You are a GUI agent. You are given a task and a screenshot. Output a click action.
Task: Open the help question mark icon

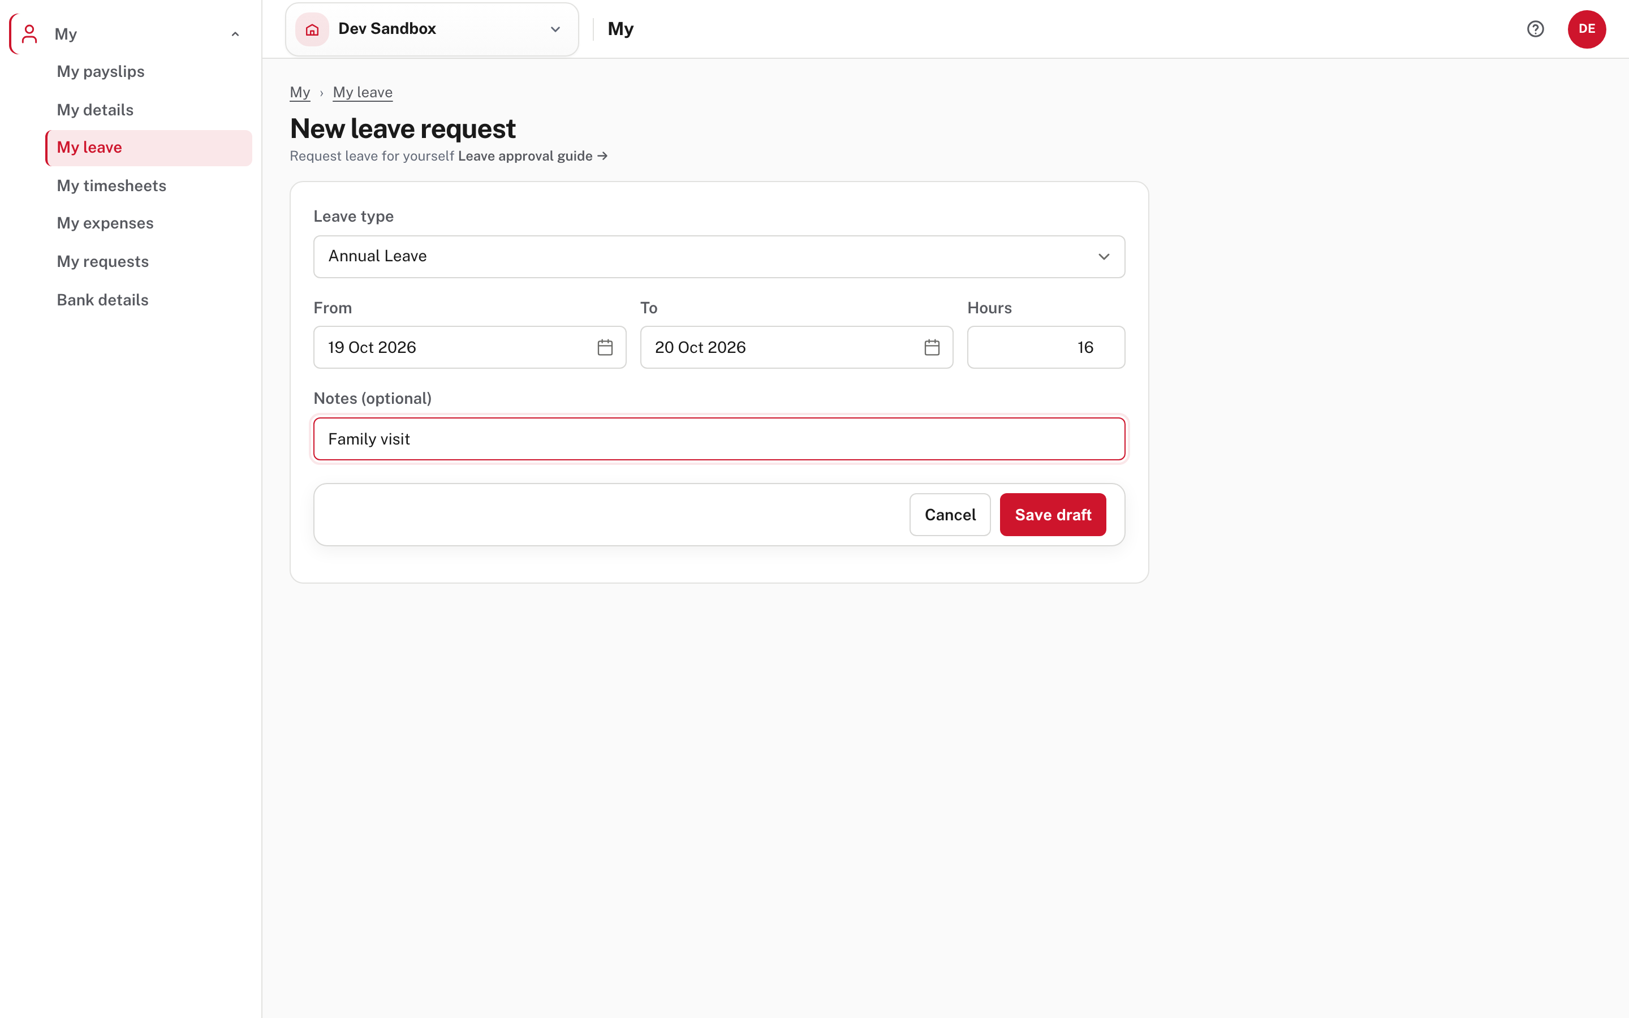pos(1536,29)
